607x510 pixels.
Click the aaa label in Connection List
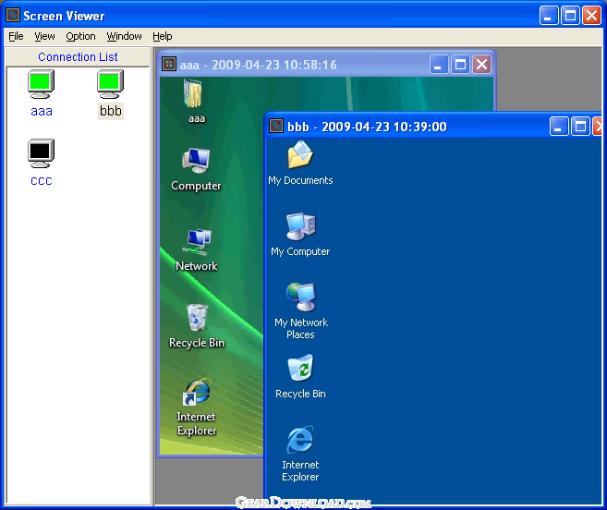(x=42, y=112)
